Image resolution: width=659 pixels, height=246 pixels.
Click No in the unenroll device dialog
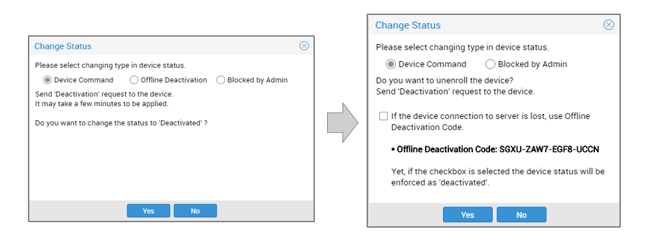tap(521, 215)
